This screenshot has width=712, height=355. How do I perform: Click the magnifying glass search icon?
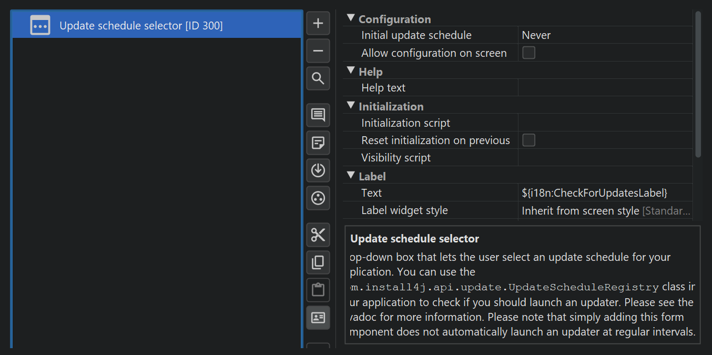pos(318,78)
